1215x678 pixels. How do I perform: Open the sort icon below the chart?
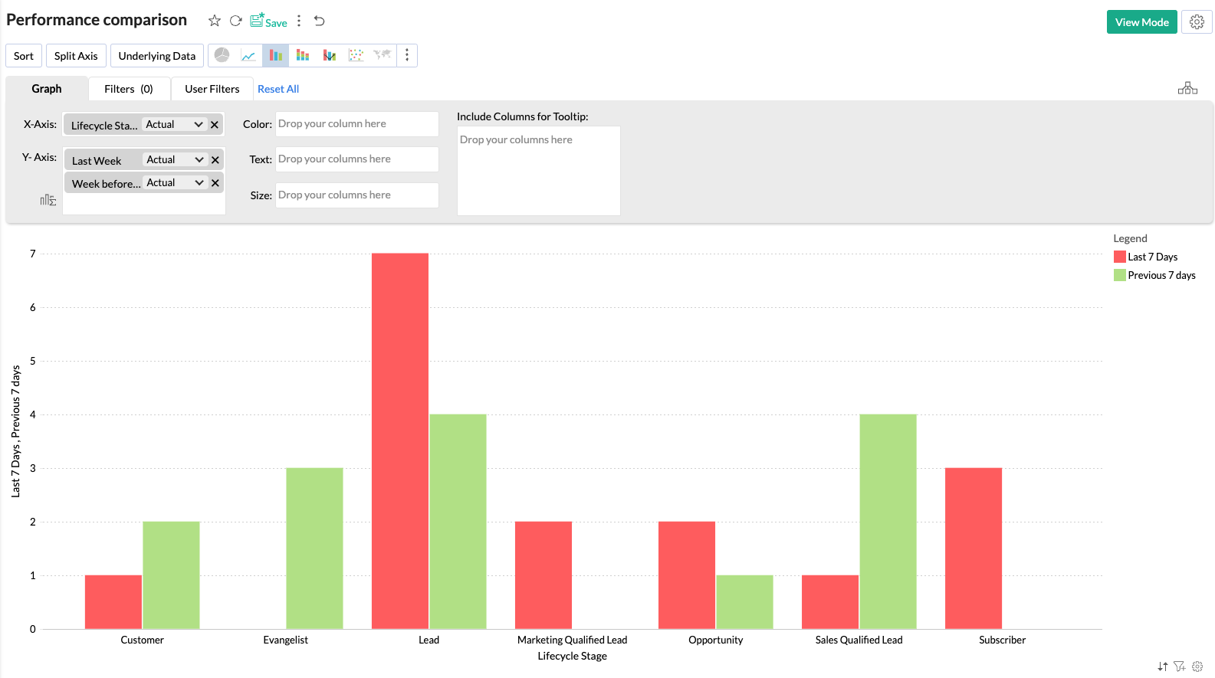click(x=1163, y=667)
